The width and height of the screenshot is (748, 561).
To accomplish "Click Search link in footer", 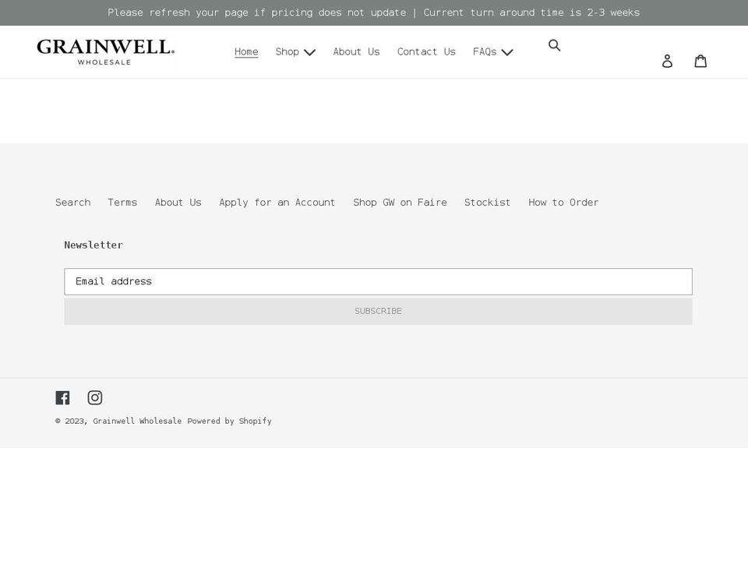I will point(73,203).
